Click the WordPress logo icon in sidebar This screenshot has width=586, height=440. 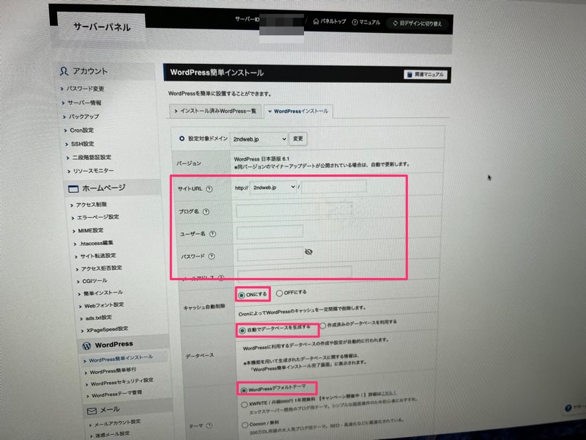tap(86, 346)
